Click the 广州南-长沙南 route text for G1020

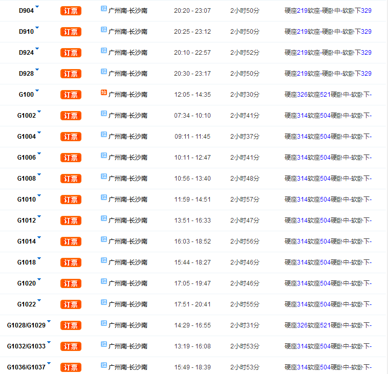click(128, 283)
